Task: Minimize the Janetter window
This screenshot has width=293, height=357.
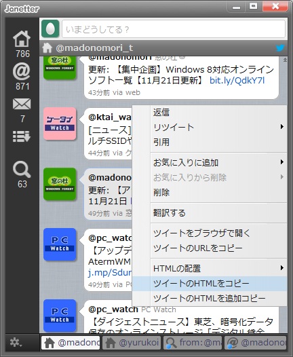Action: click(236, 7)
